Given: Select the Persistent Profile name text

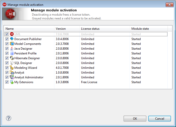Looking at the screenshot, I should [x=25, y=53].
